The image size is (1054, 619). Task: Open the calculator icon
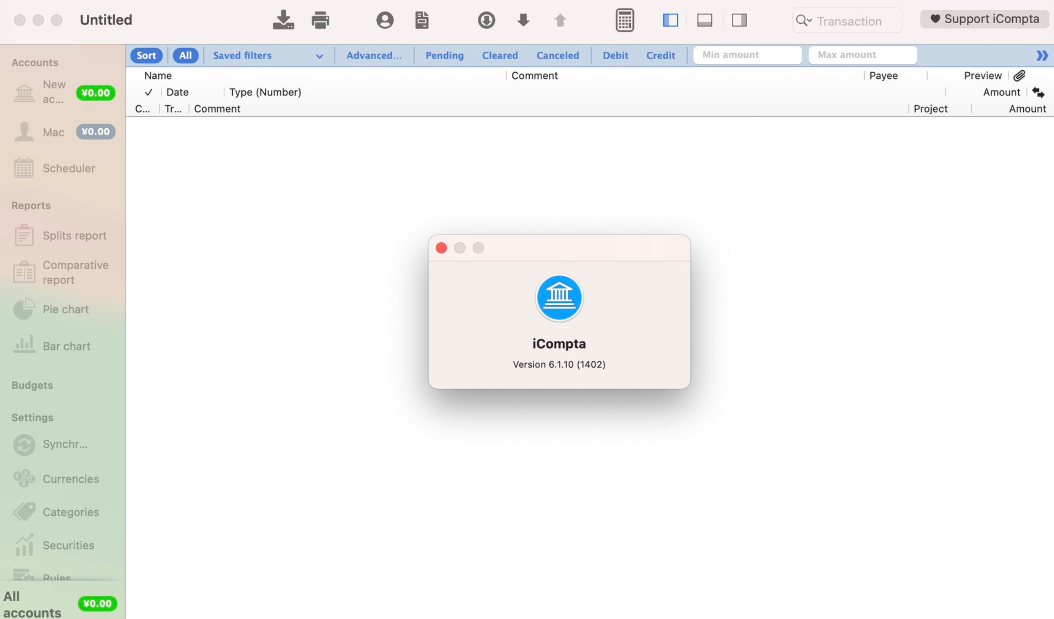click(625, 20)
